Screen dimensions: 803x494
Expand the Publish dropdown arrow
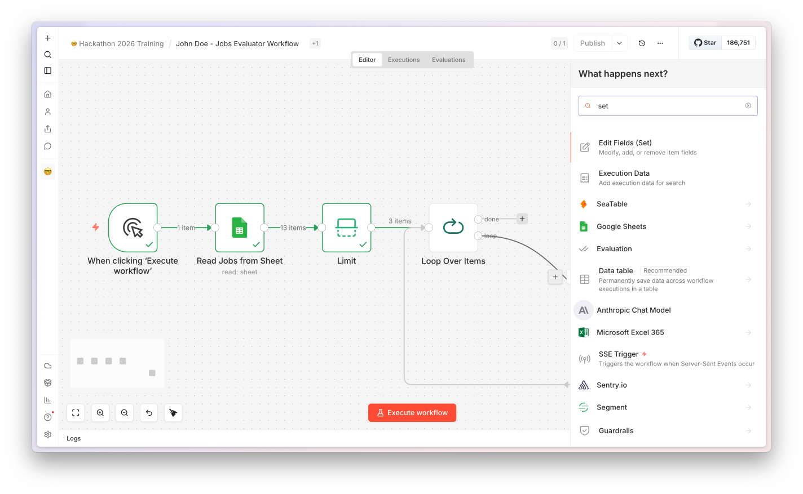[x=619, y=43]
